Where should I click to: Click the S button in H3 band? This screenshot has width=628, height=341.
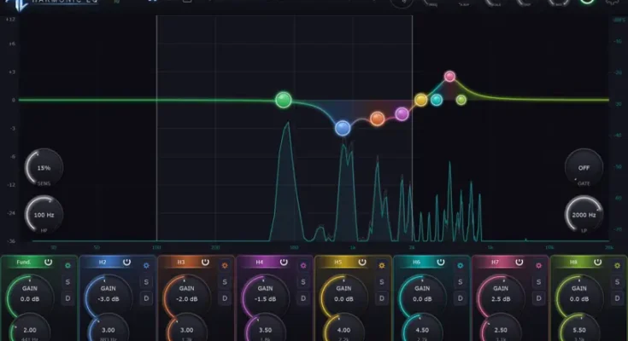[225, 282]
